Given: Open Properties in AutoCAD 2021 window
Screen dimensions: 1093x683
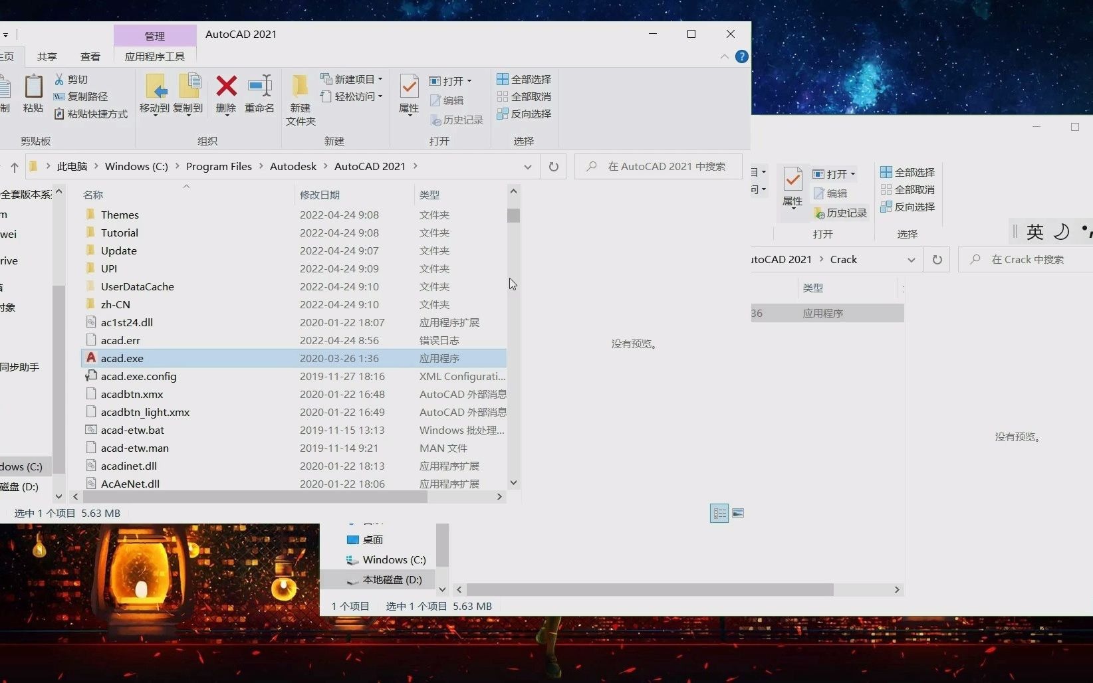Looking at the screenshot, I should (409, 94).
